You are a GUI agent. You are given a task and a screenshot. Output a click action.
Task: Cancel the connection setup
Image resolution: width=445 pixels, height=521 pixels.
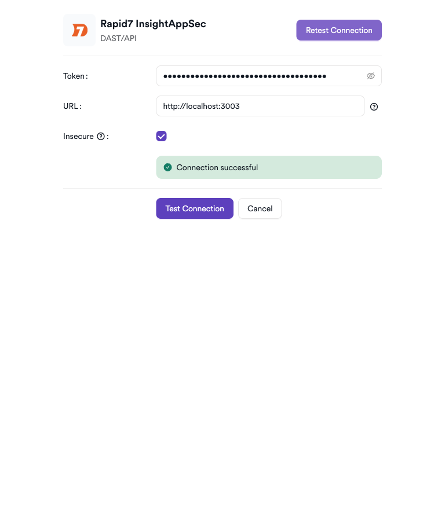click(x=260, y=208)
